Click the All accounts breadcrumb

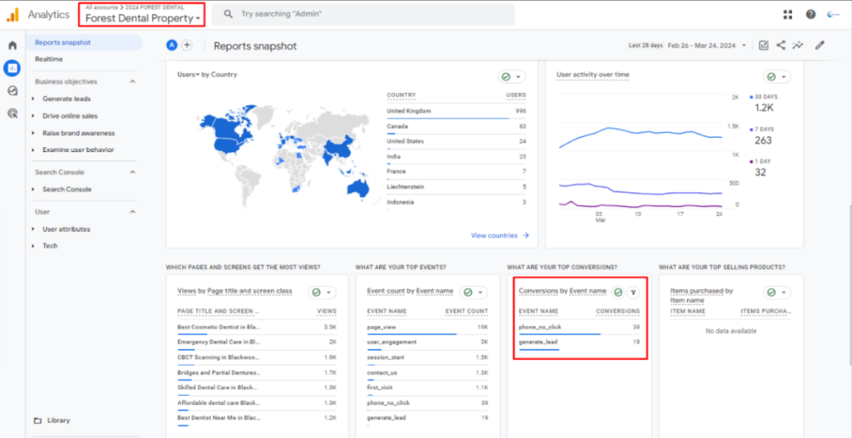click(101, 7)
